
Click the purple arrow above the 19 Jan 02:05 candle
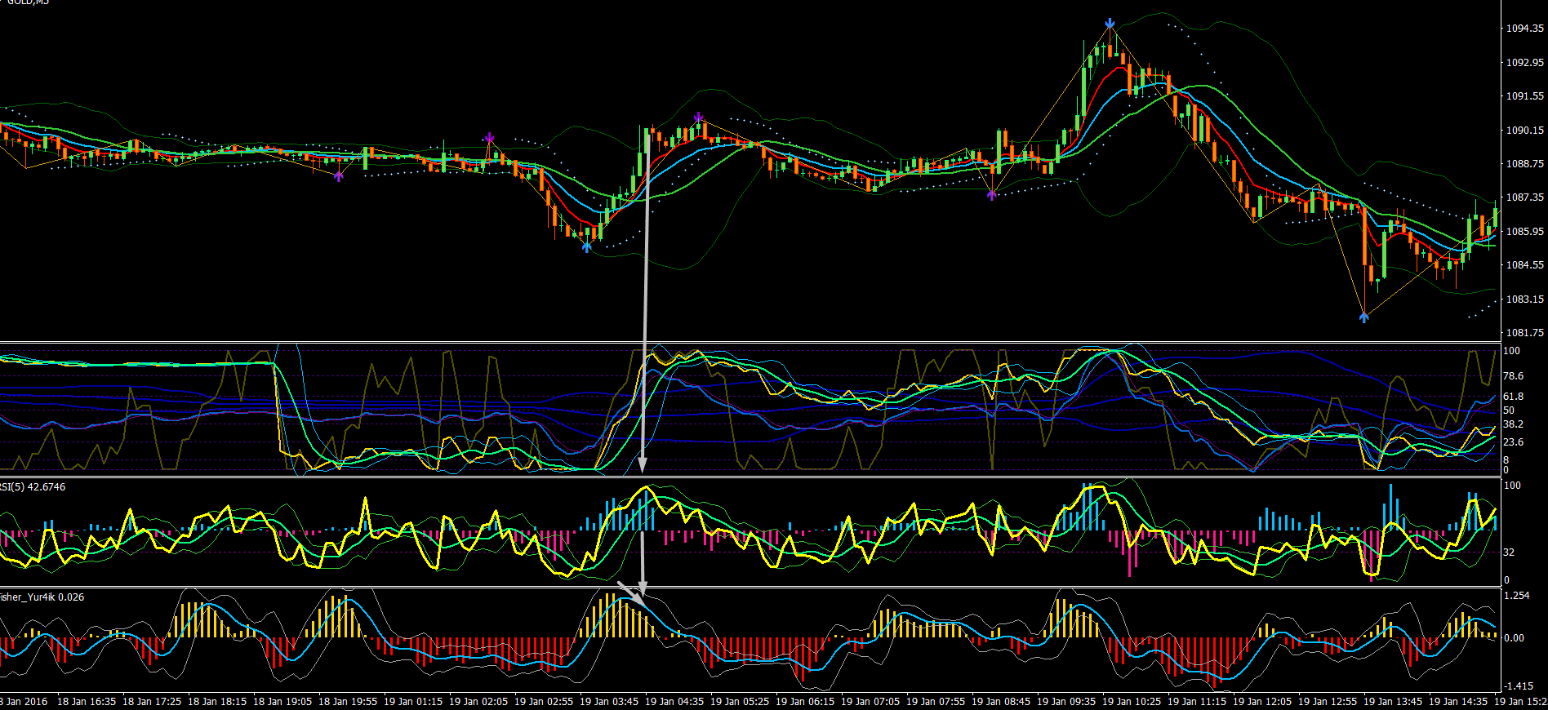pyautogui.click(x=489, y=137)
